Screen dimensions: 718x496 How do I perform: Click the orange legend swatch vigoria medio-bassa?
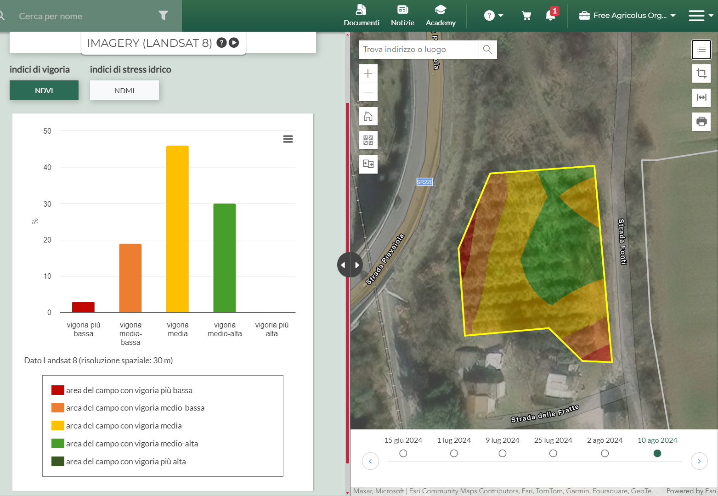pos(58,408)
